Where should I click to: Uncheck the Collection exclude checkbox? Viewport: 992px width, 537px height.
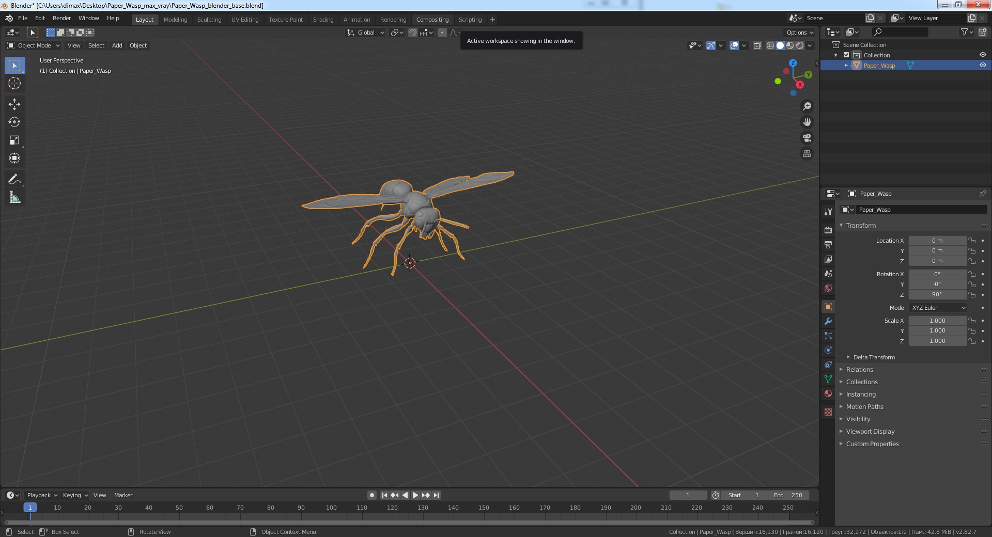click(x=846, y=55)
